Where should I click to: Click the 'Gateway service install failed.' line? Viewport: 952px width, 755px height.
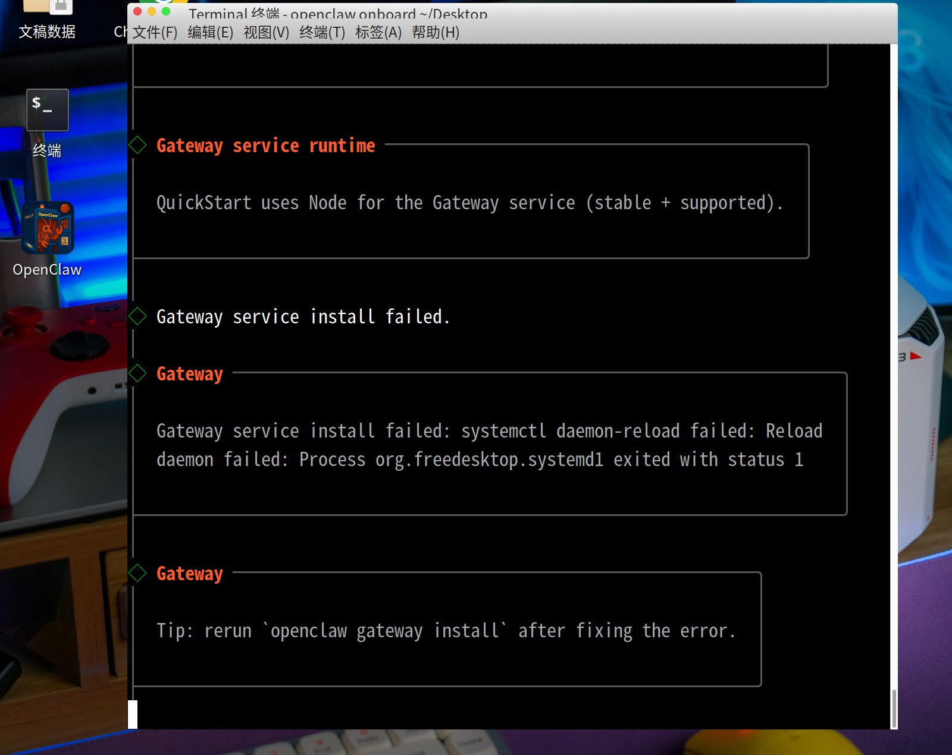coord(303,316)
